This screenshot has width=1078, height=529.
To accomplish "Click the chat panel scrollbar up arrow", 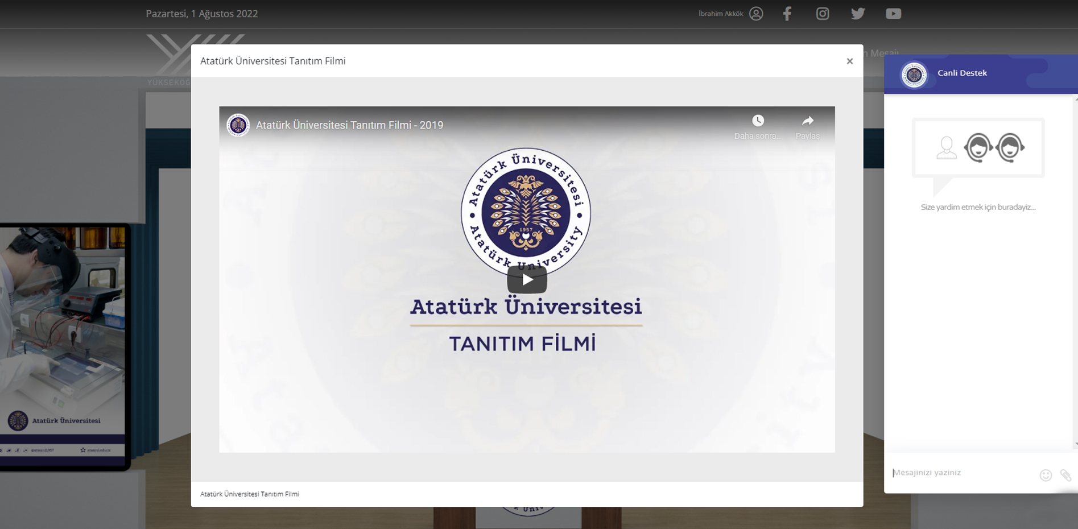I will tap(1075, 100).
